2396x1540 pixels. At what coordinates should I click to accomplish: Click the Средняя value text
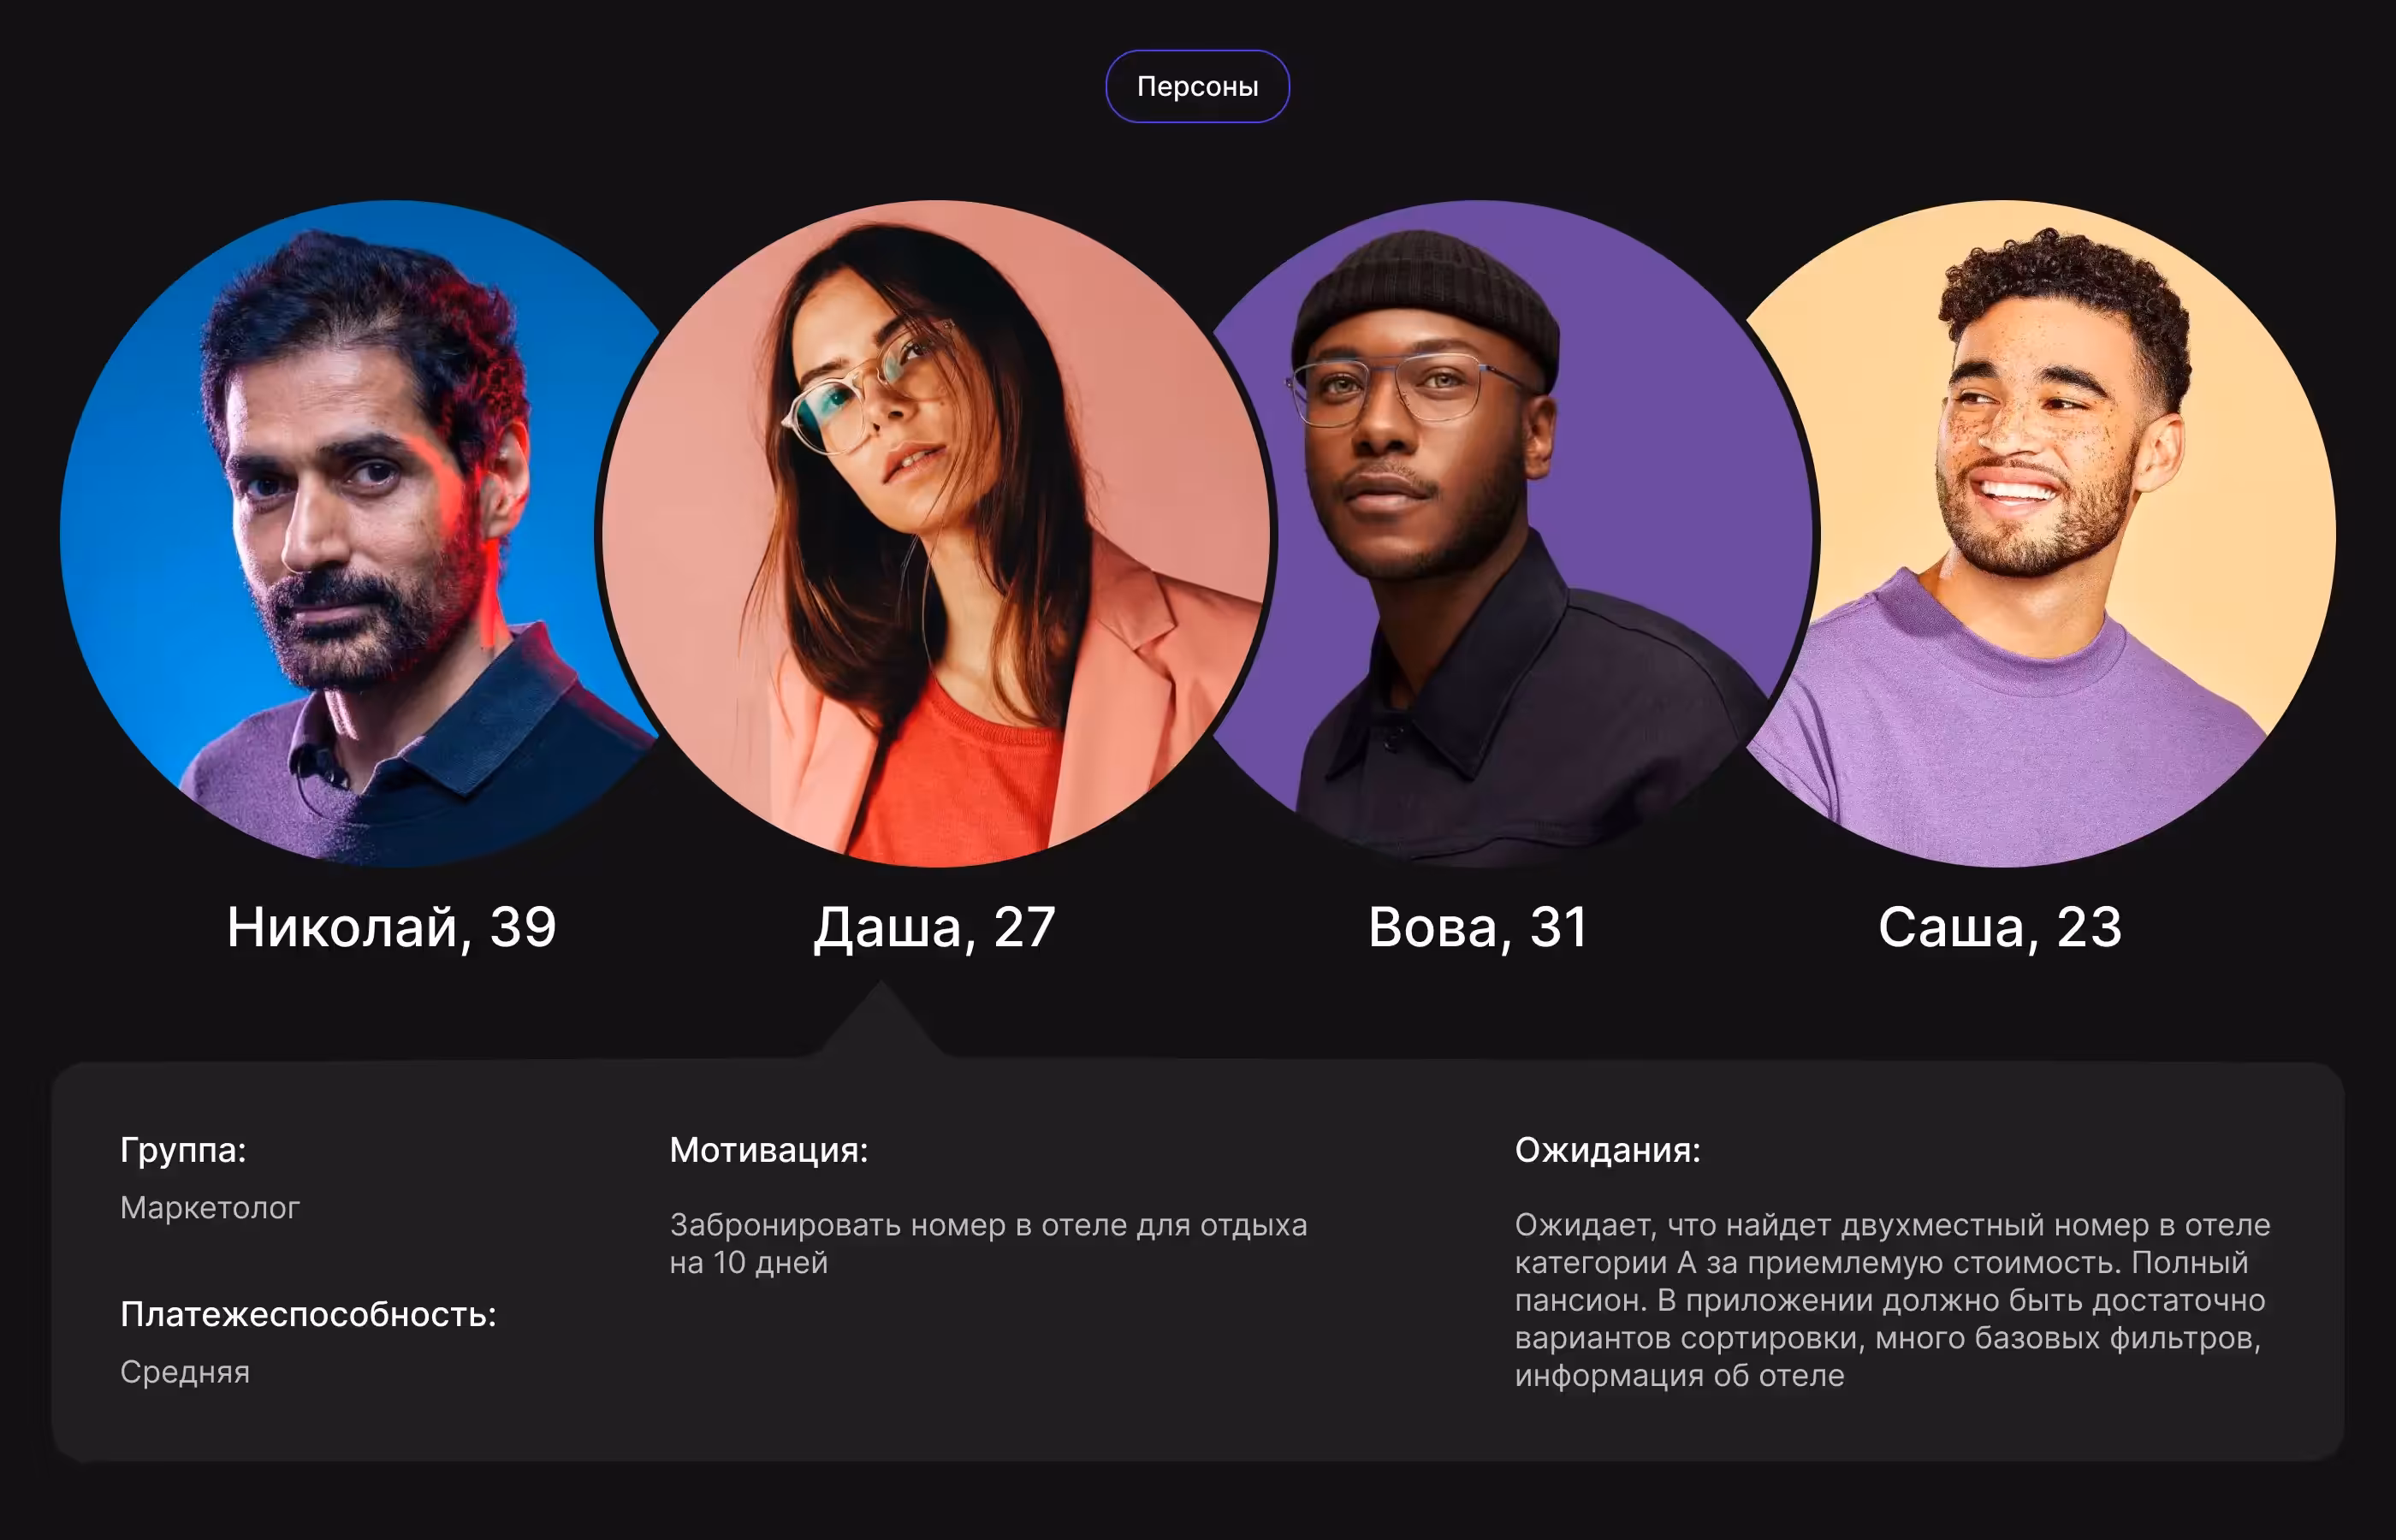[x=185, y=1372]
